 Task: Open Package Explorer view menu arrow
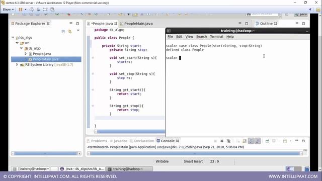[x=78, y=30]
